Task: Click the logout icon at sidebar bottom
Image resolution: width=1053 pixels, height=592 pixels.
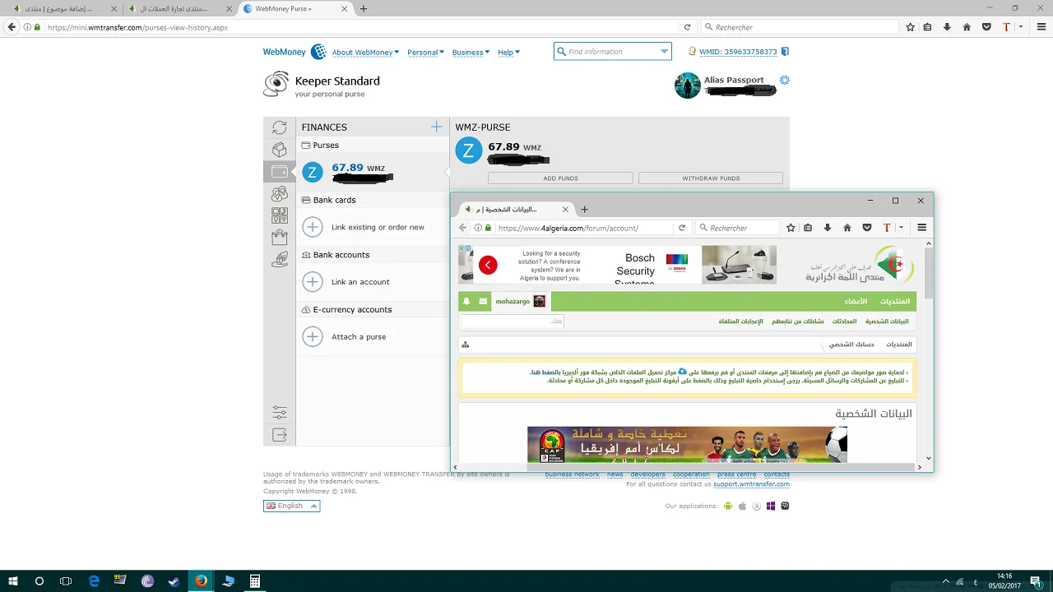Action: 280,435
